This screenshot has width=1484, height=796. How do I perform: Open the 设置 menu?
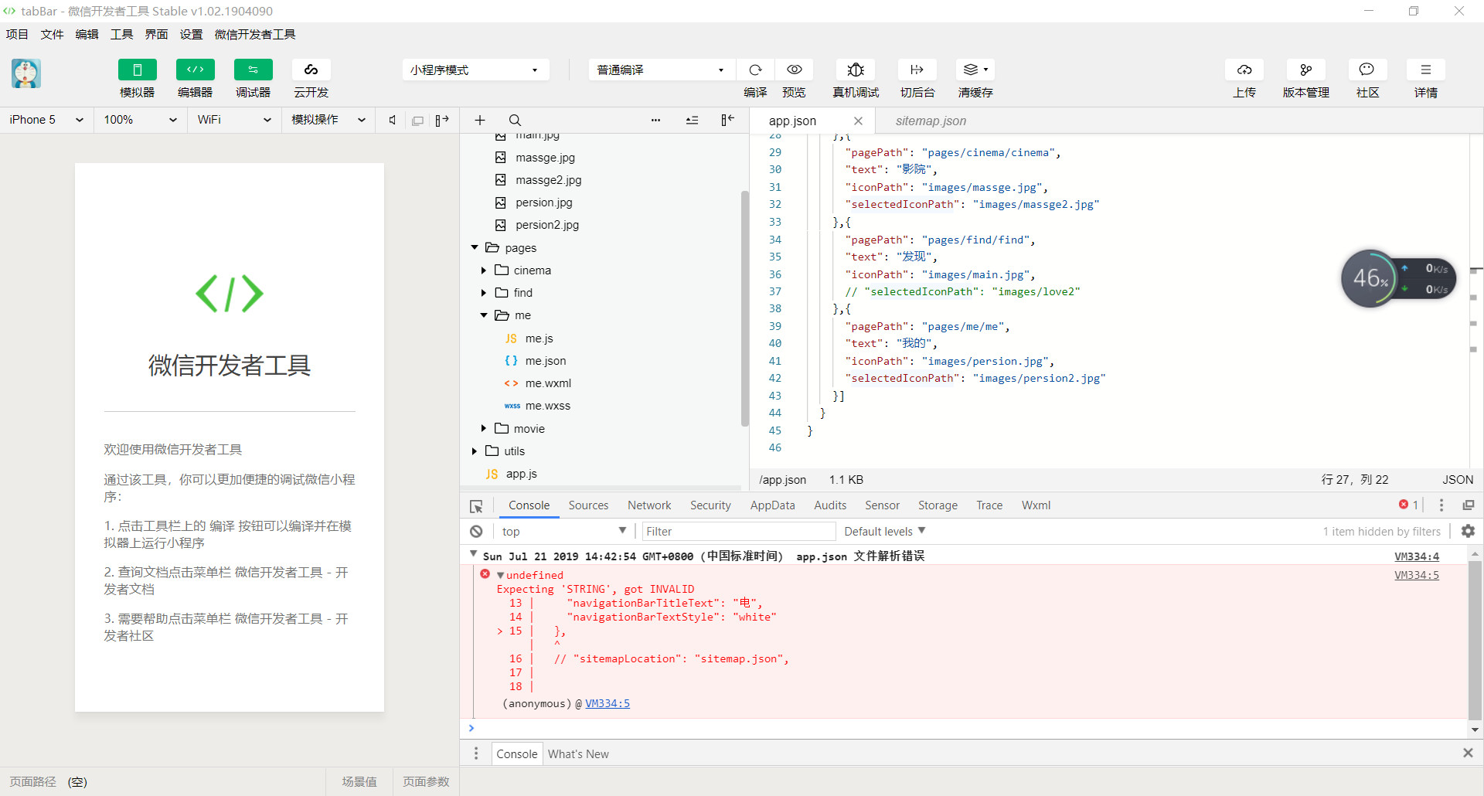tap(192, 35)
